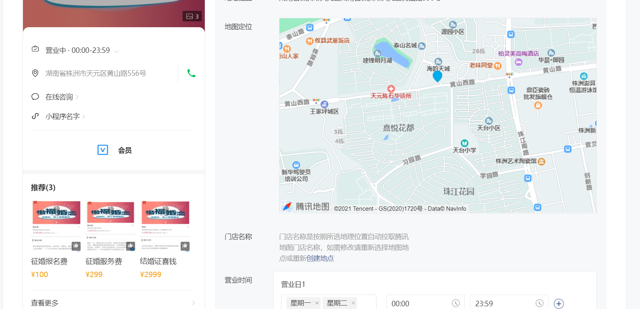This screenshot has height=309, width=640.
Task: Click the ¥299 price text
Action: [x=94, y=274]
